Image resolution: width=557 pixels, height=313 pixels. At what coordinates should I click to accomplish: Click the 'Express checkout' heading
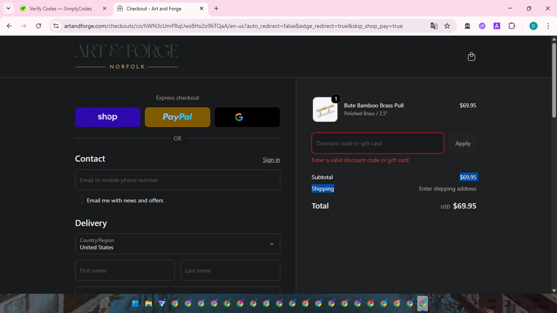click(x=177, y=98)
